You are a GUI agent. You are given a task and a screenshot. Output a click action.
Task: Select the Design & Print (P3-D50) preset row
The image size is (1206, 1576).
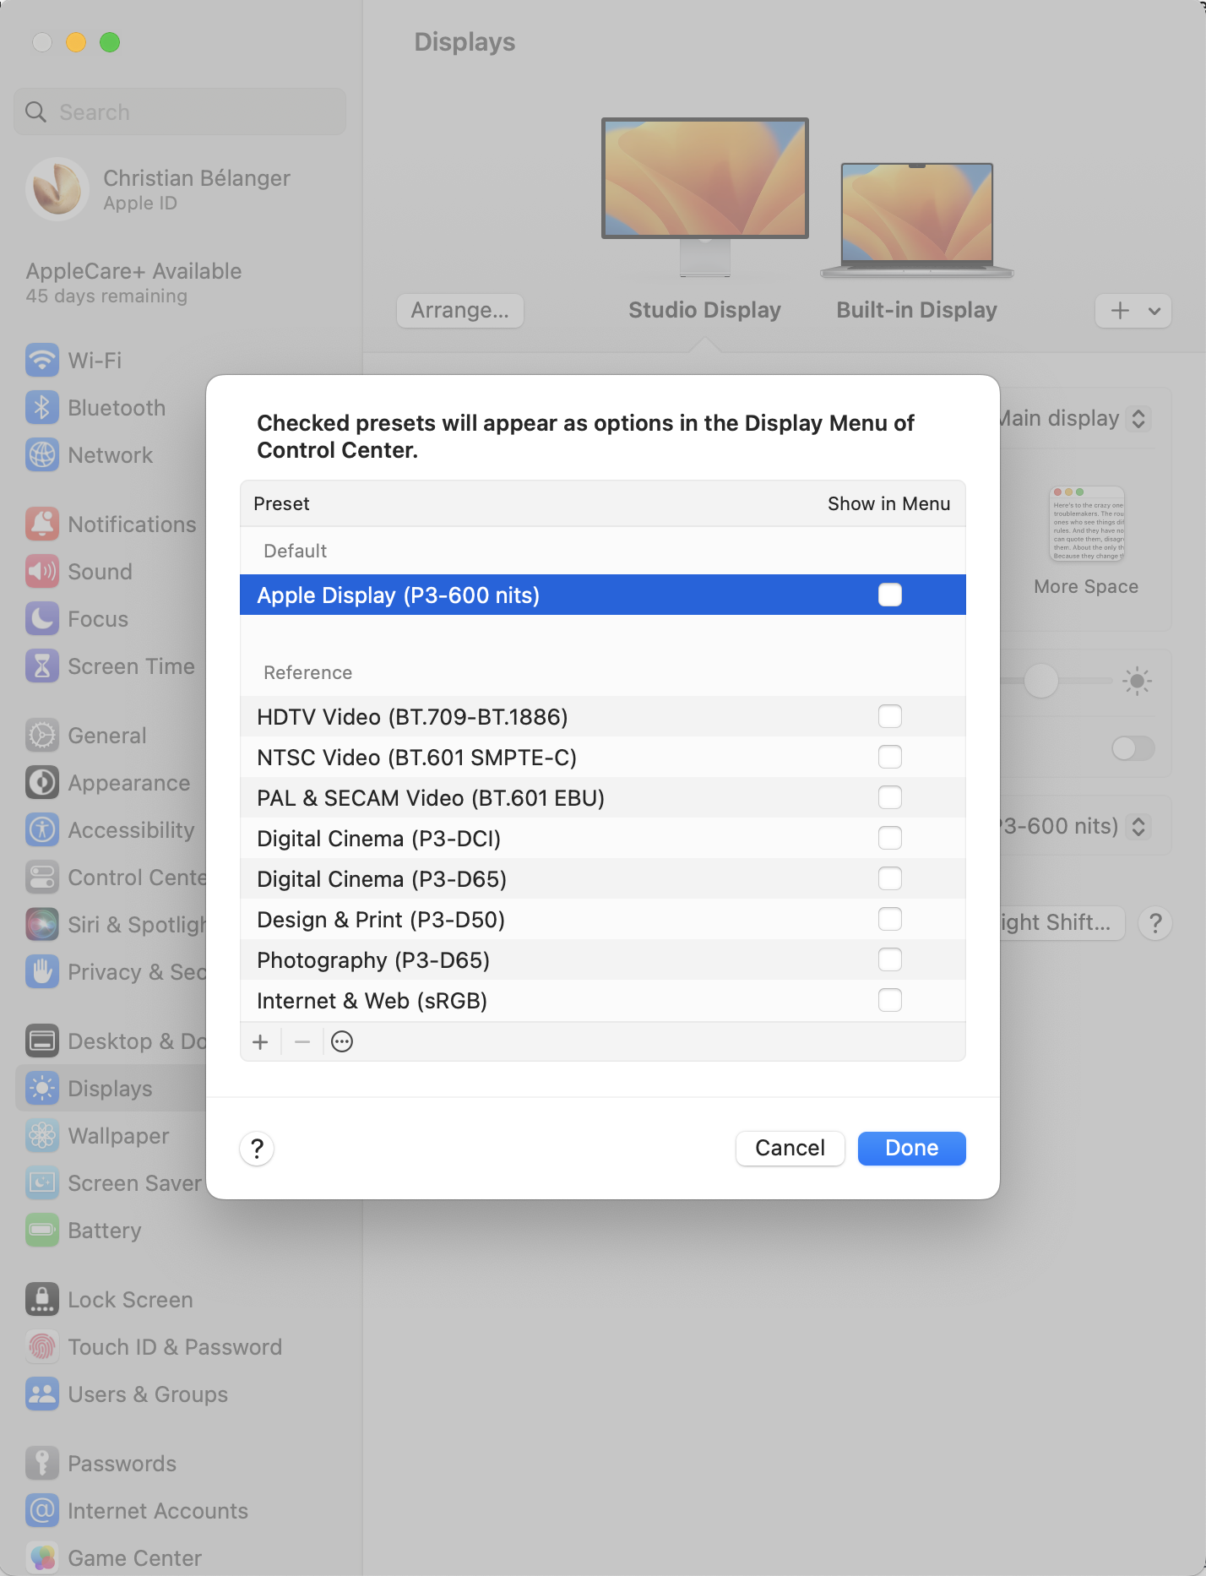603,920
